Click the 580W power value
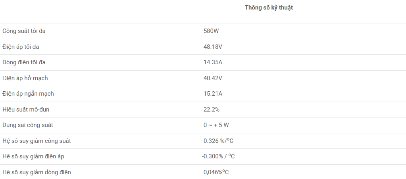 211,31
